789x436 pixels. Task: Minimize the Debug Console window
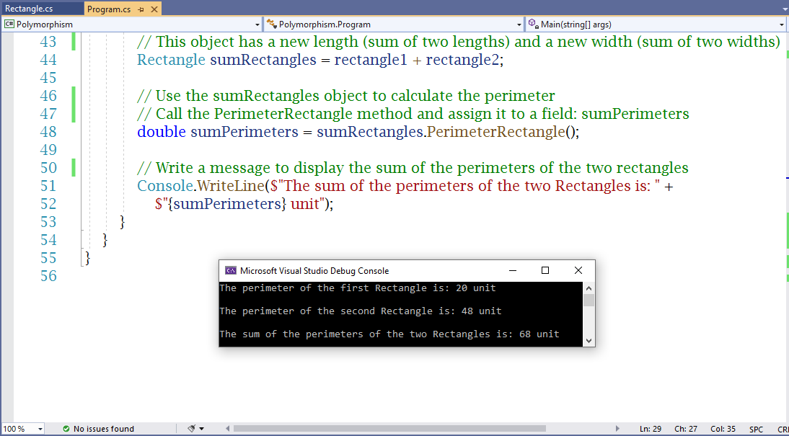512,271
